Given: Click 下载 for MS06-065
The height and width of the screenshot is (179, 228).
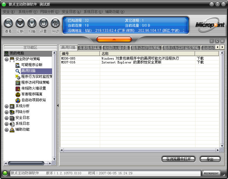Looking at the screenshot, I should [x=200, y=58].
